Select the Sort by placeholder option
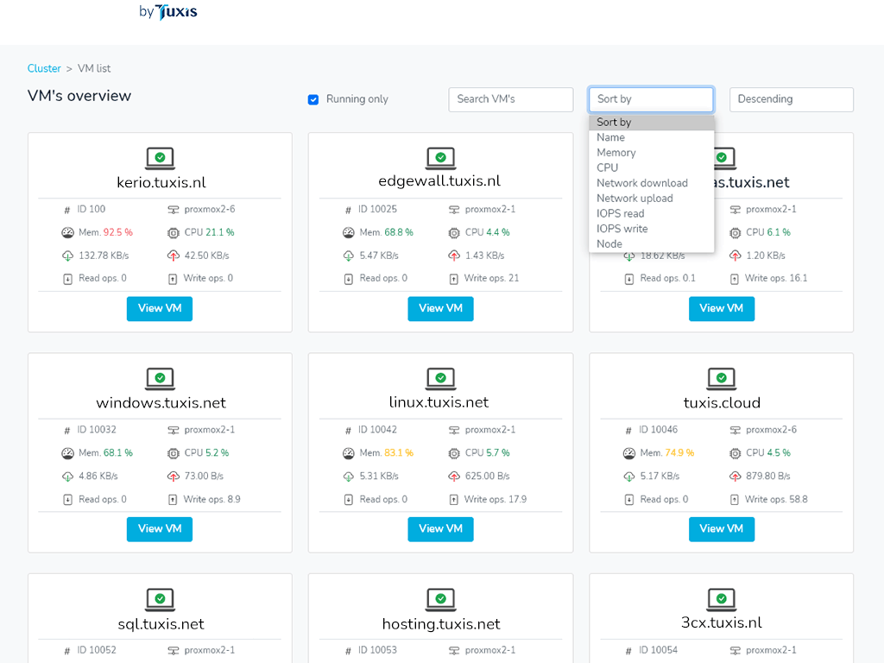Image resolution: width=884 pixels, height=663 pixels. (651, 123)
